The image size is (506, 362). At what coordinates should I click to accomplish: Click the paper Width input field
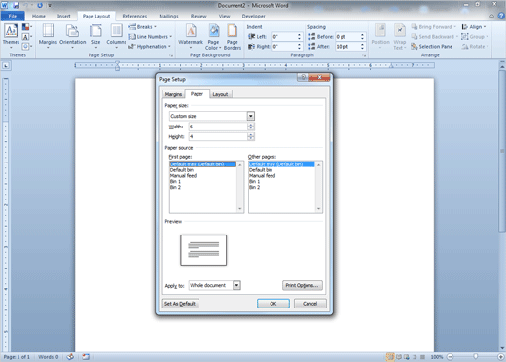[218, 127]
